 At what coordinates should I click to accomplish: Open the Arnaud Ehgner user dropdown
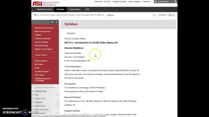[165, 2]
